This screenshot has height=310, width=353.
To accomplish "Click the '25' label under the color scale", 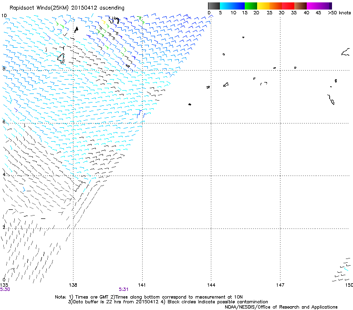I will (270, 13).
